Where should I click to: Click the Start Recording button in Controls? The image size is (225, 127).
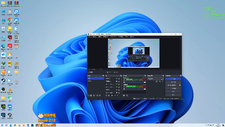coord(173,82)
